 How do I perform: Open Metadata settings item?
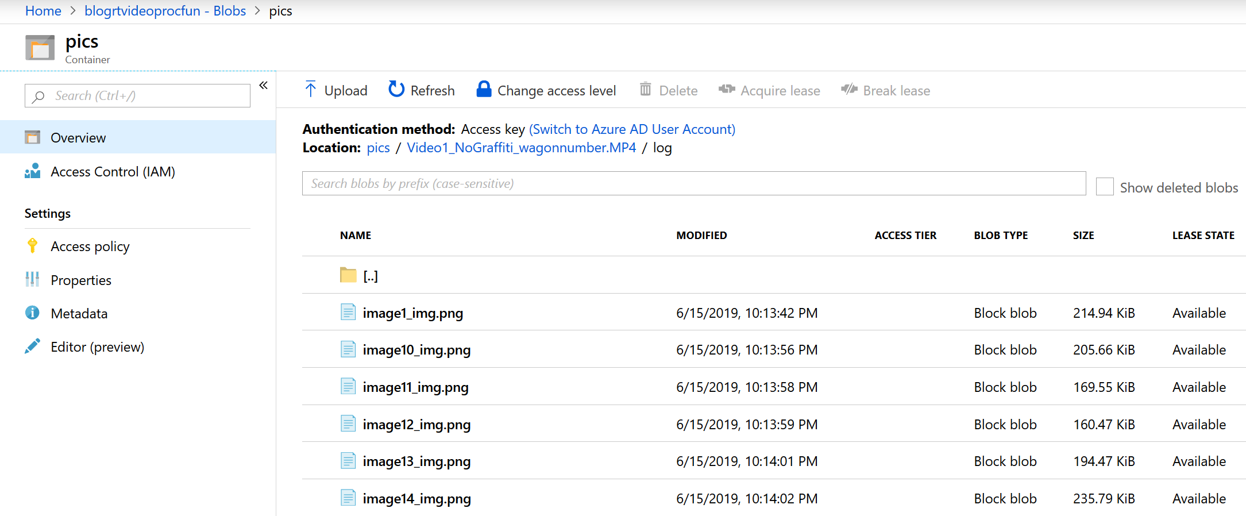pyautogui.click(x=79, y=314)
